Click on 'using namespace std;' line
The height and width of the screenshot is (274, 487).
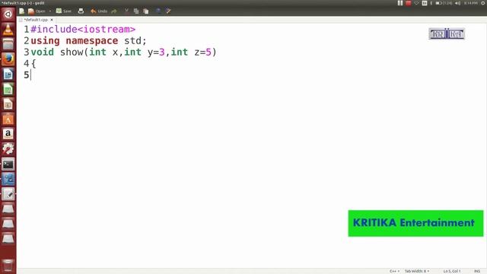tap(88, 40)
